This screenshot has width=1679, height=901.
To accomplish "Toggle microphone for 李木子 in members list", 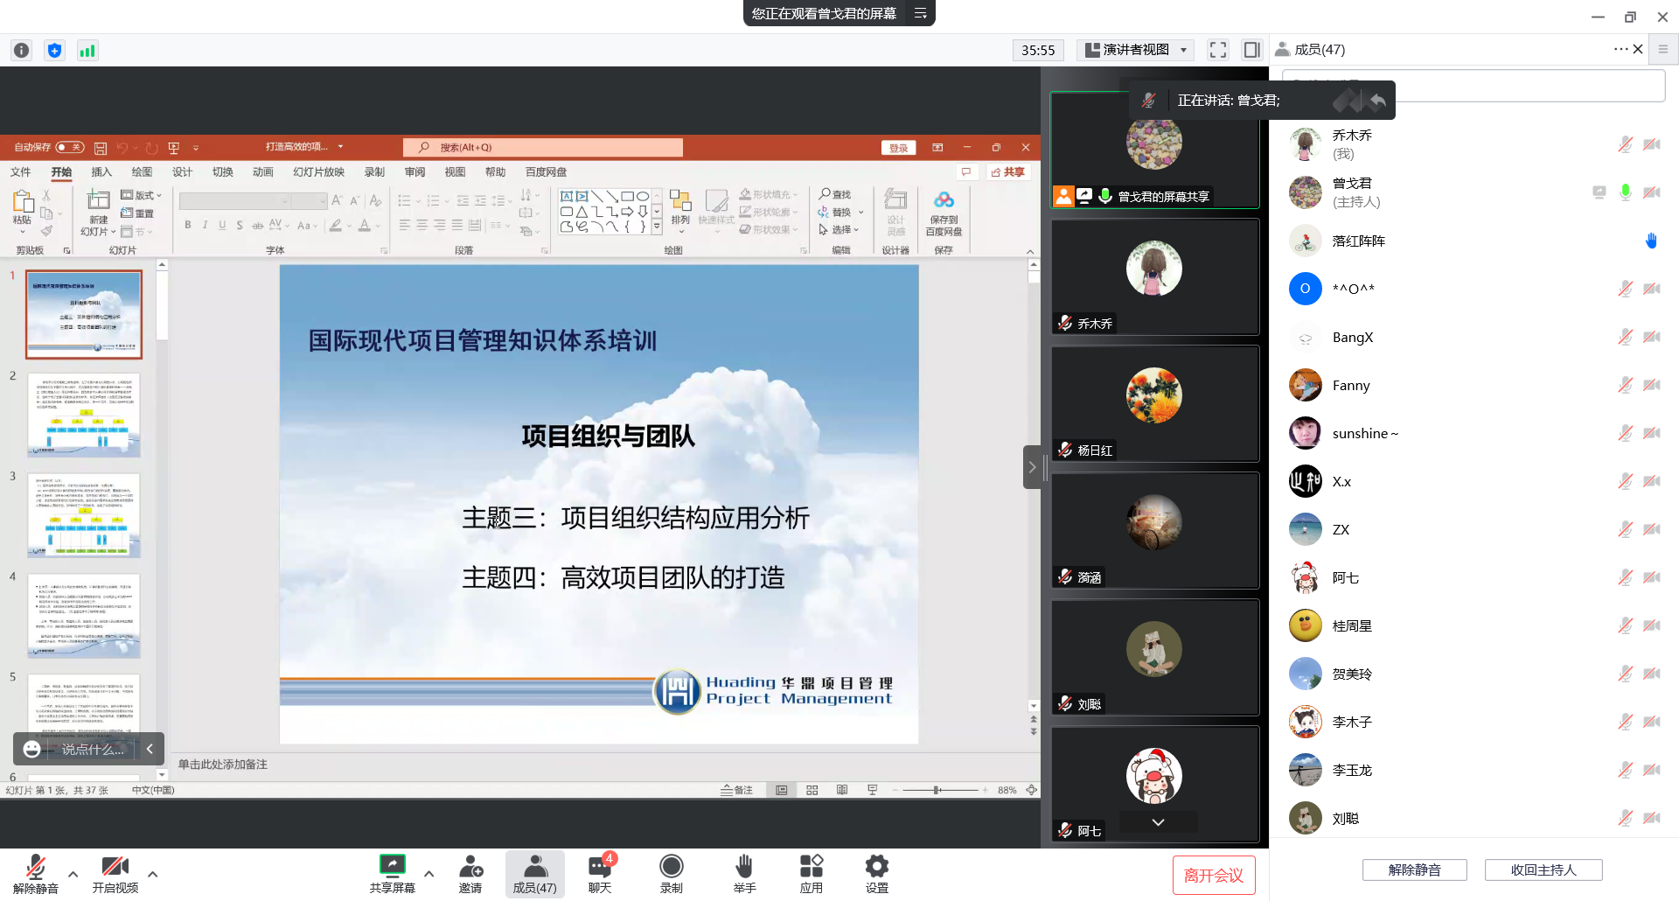I will 1625,722.
